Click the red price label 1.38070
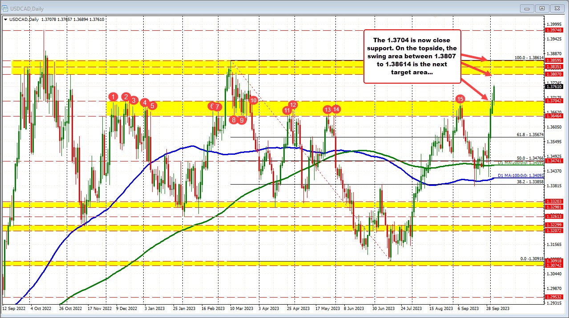This screenshot has width=569, height=318. pyautogui.click(x=554, y=74)
